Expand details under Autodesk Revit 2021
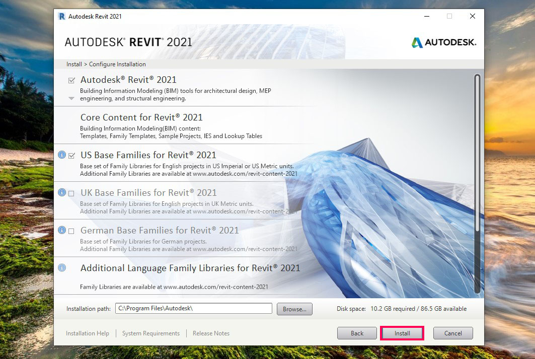 (x=71, y=98)
